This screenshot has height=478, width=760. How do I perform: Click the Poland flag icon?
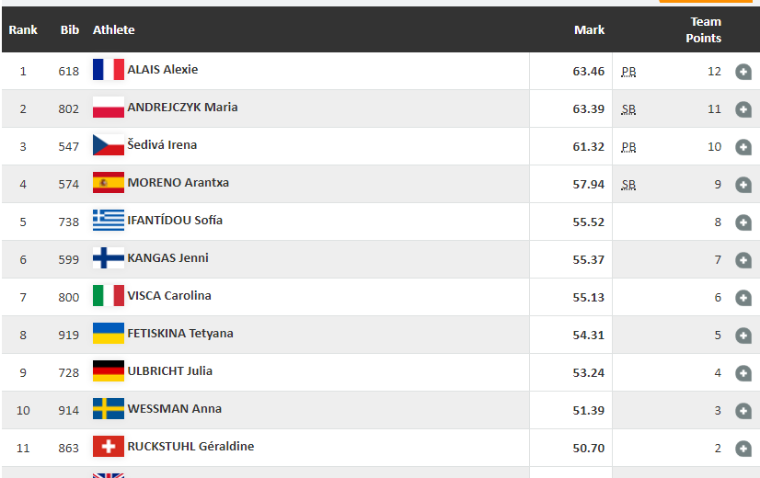[x=109, y=108]
